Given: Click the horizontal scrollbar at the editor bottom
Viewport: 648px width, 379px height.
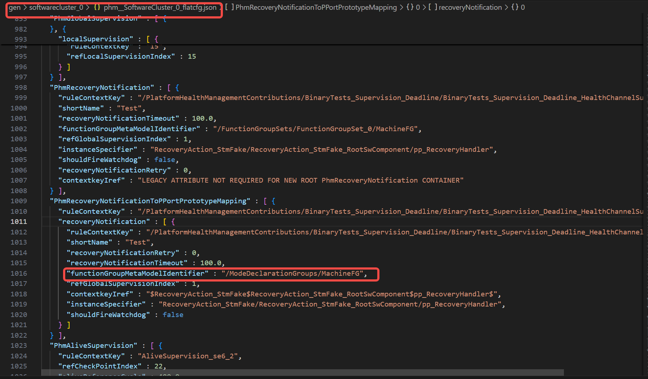Looking at the screenshot, I should [x=303, y=373].
